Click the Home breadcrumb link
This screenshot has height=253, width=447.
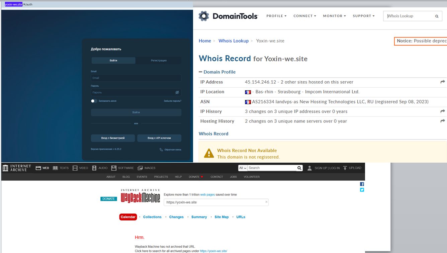(x=205, y=41)
